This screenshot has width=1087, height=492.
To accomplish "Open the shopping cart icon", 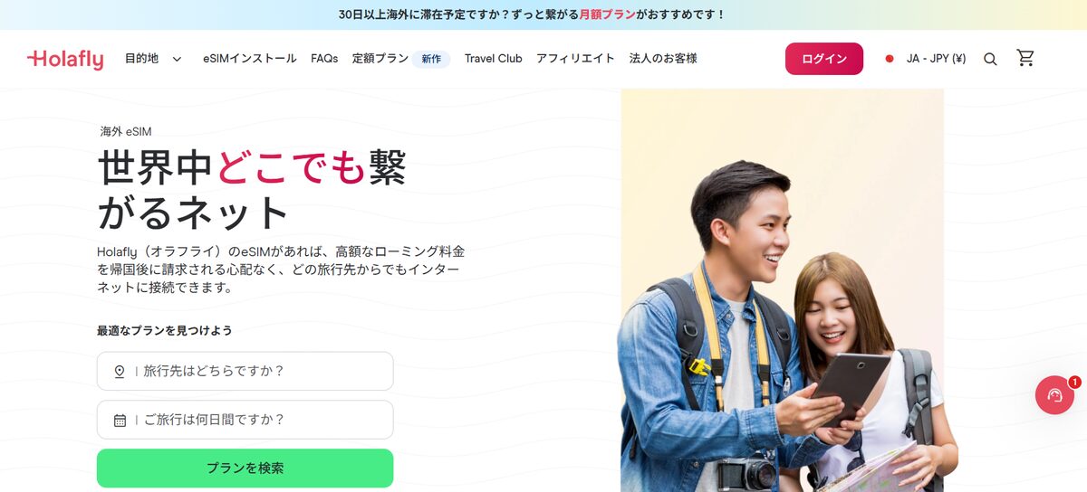I will click(1025, 58).
